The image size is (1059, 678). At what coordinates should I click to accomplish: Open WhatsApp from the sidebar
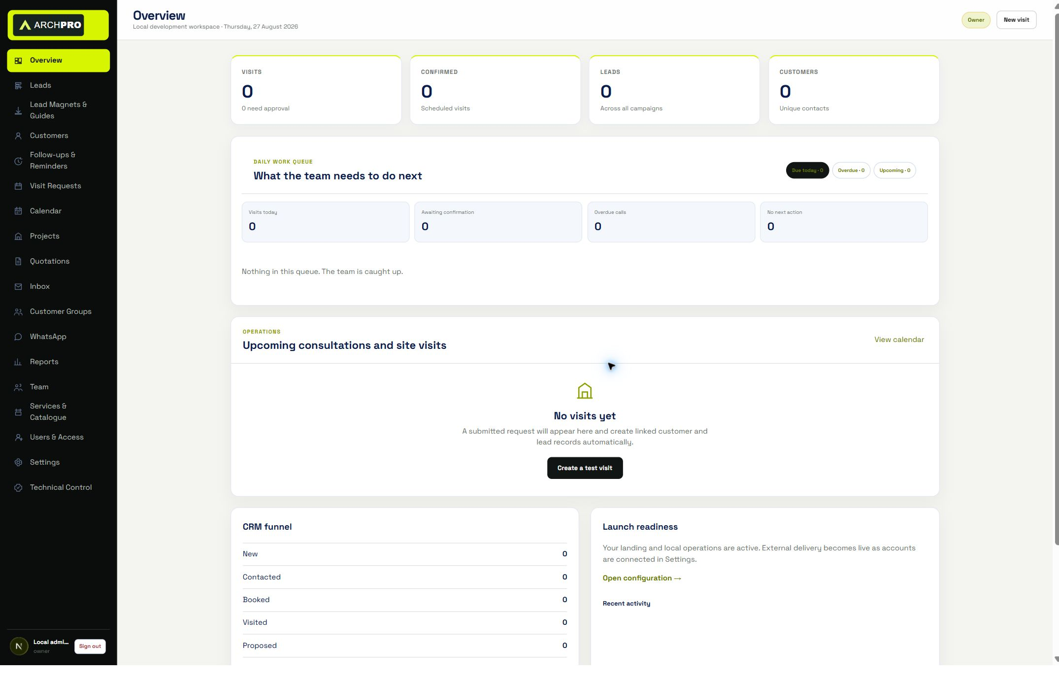tap(58, 337)
